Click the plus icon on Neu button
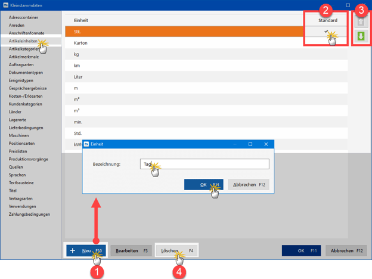This screenshot has width=372, height=279. pyautogui.click(x=73, y=251)
